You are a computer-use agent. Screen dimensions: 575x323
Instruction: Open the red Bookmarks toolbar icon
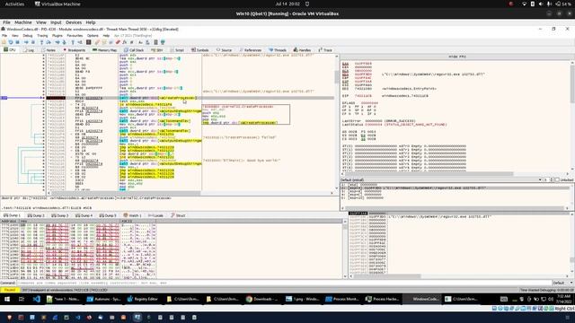(x=118, y=42)
